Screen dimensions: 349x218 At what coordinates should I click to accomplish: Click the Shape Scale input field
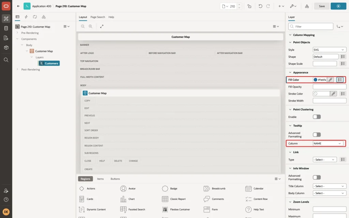325,64
